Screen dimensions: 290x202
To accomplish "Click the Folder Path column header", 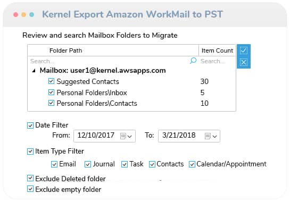I will tap(113, 50).
